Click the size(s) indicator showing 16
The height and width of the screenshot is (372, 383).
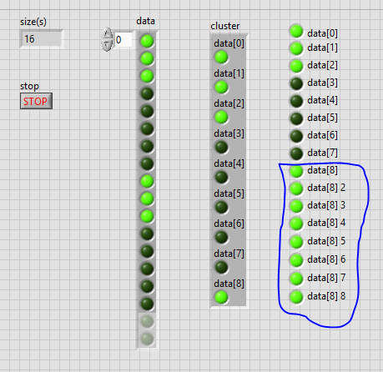click(x=41, y=39)
